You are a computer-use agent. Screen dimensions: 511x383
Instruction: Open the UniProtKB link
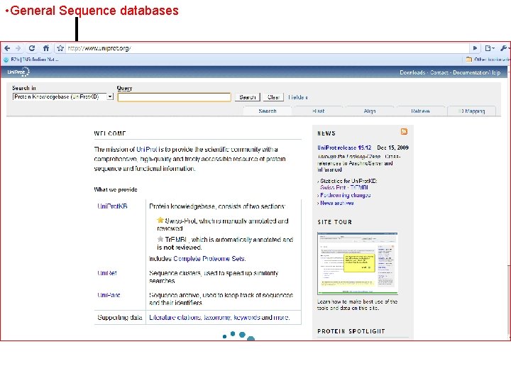coord(112,206)
